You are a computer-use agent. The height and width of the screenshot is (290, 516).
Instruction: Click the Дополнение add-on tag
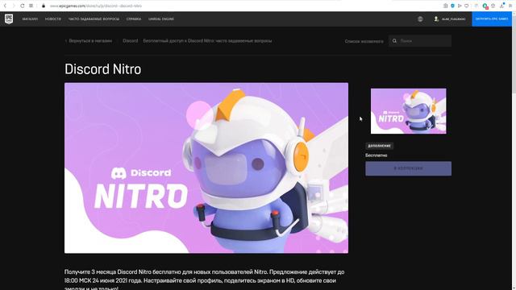[x=379, y=146]
